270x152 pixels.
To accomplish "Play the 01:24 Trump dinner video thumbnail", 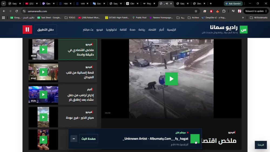I will (x=43, y=94).
